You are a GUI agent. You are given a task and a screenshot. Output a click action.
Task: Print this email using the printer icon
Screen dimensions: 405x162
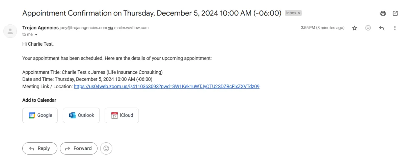[x=383, y=14]
